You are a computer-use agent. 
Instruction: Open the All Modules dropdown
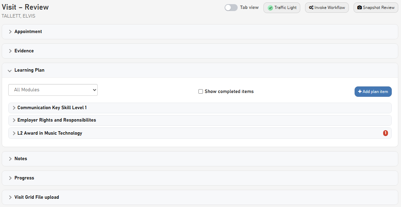[x=53, y=90]
